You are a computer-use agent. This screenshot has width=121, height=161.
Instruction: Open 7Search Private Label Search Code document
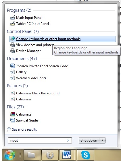click(x=42, y=66)
